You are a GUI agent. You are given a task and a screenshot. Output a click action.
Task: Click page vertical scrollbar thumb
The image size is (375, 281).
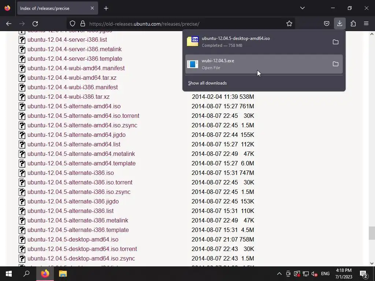372,233
